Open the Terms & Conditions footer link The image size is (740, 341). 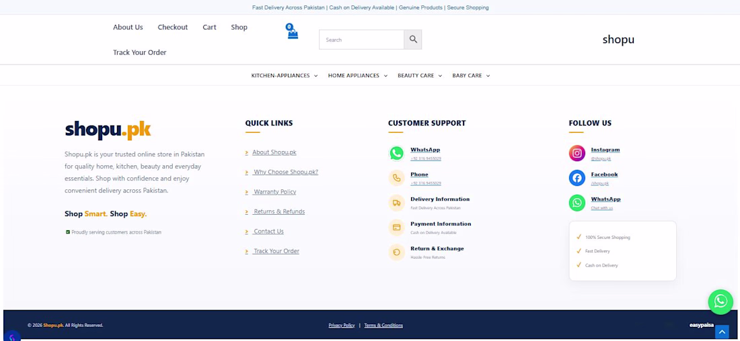[x=383, y=326]
